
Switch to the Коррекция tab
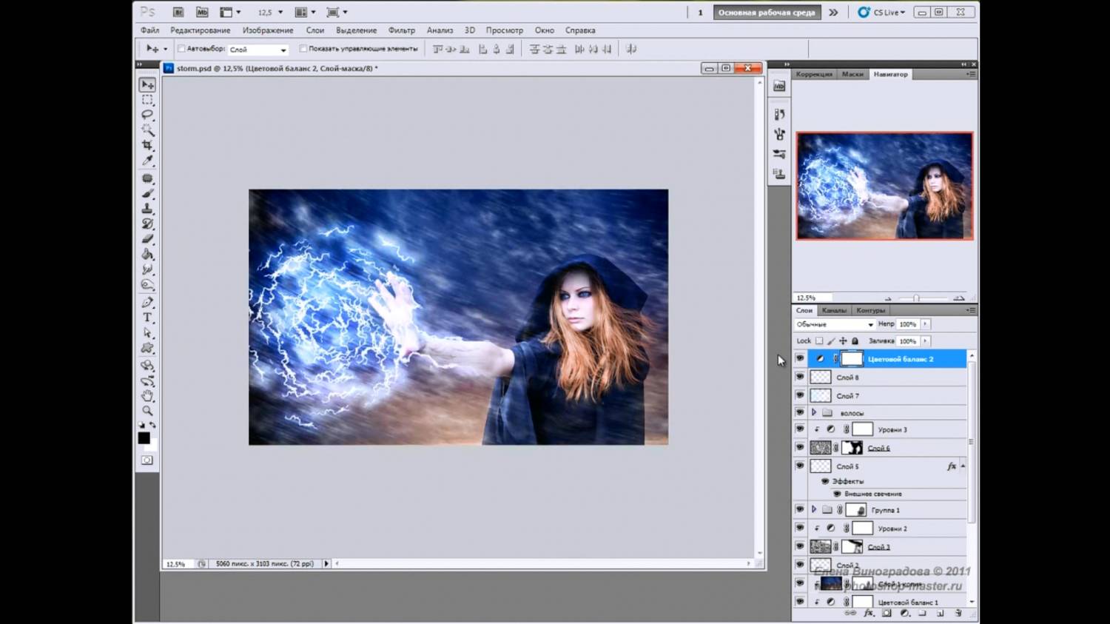[x=814, y=74]
